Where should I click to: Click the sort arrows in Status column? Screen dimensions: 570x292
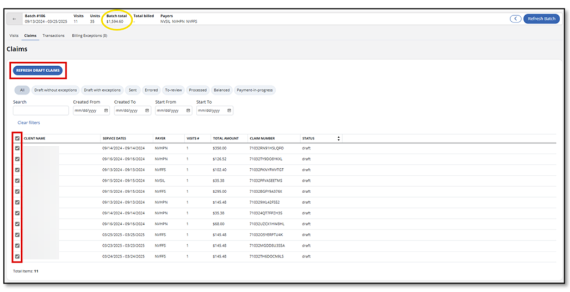coord(339,138)
